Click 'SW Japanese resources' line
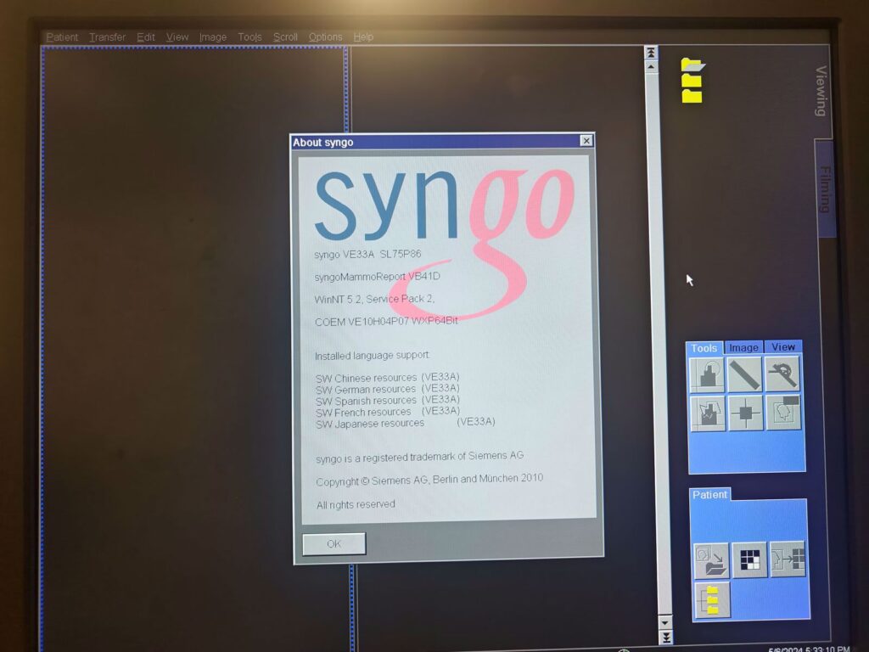 (405, 423)
